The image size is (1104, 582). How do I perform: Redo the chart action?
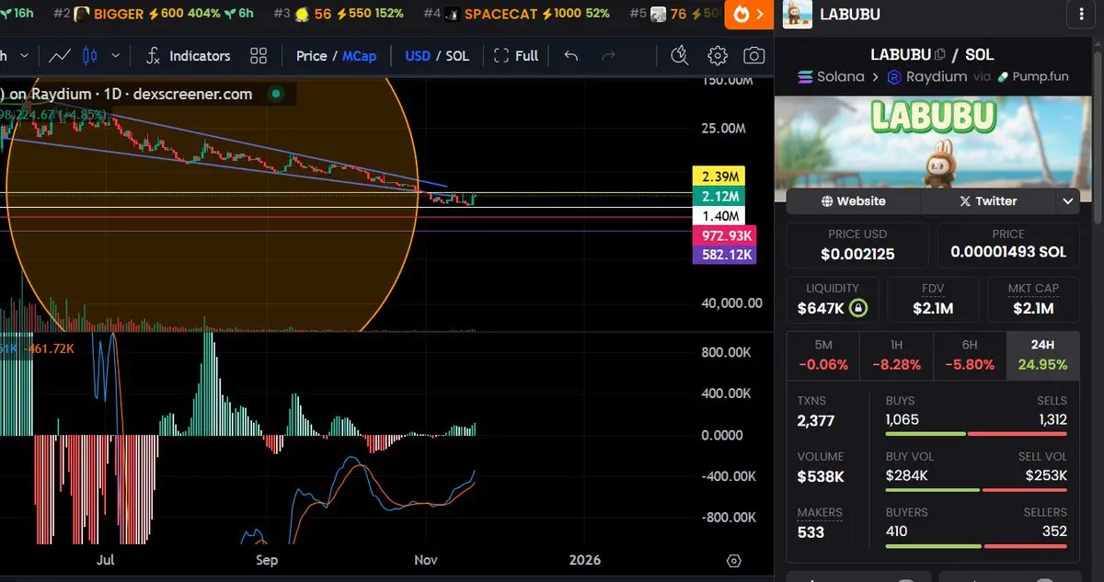(x=608, y=56)
